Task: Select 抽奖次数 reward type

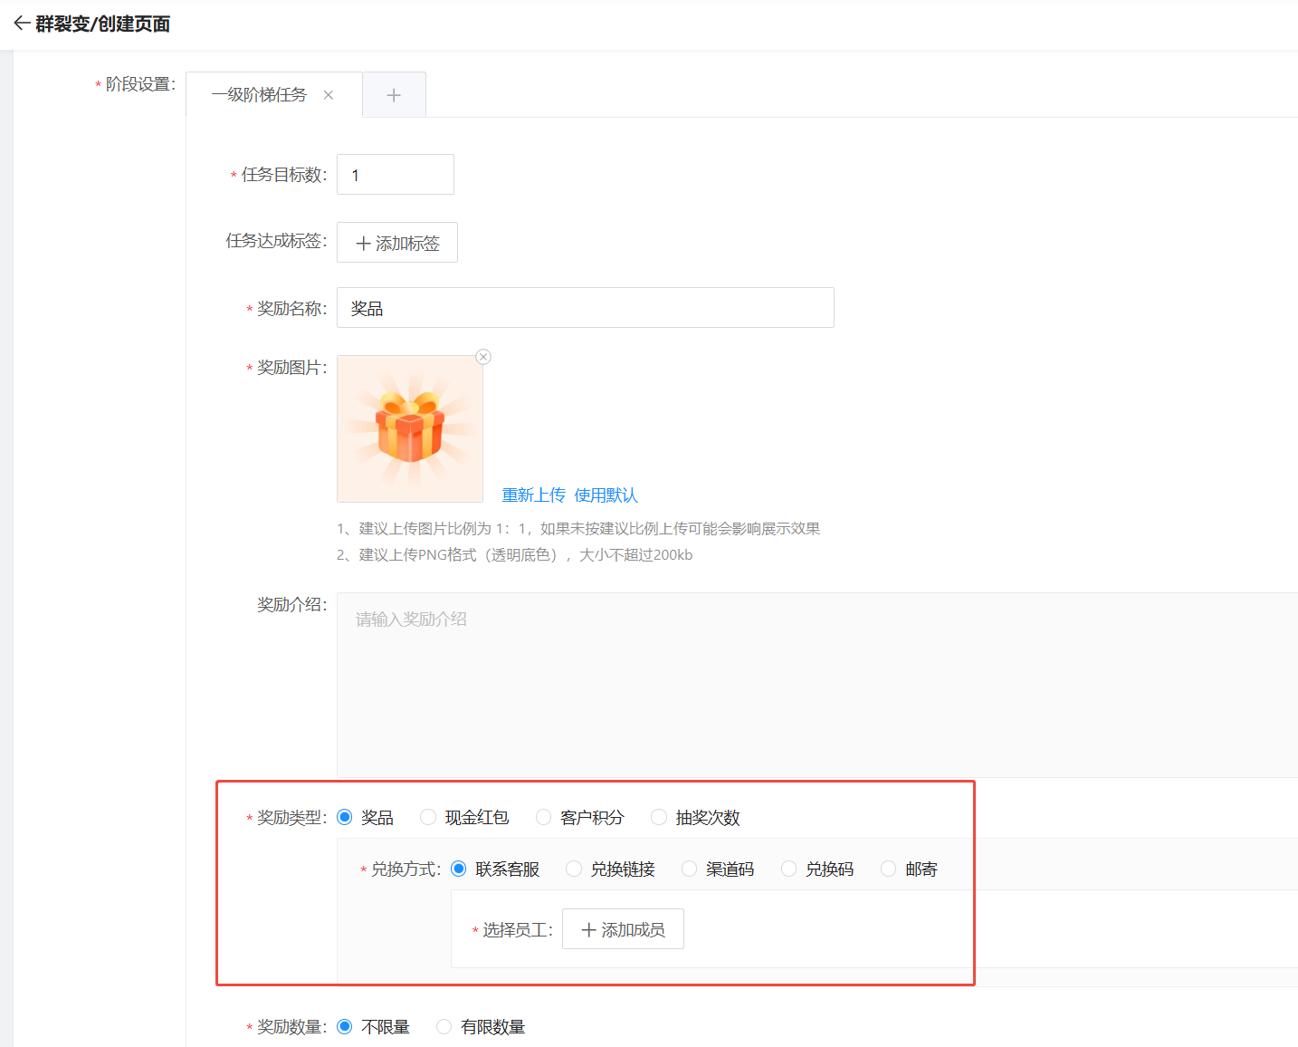Action: 659,818
